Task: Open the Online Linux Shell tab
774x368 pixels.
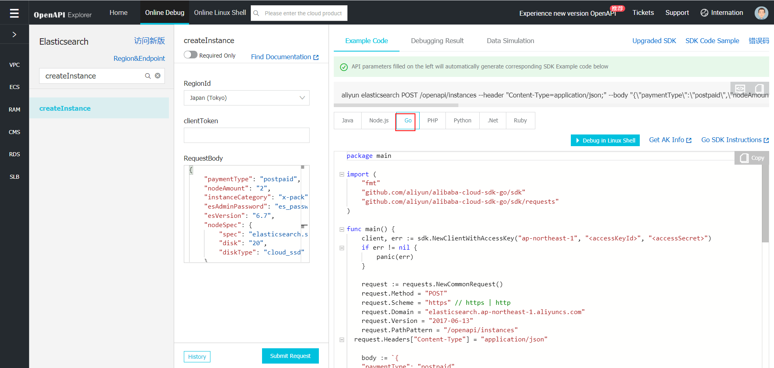Action: coord(220,12)
